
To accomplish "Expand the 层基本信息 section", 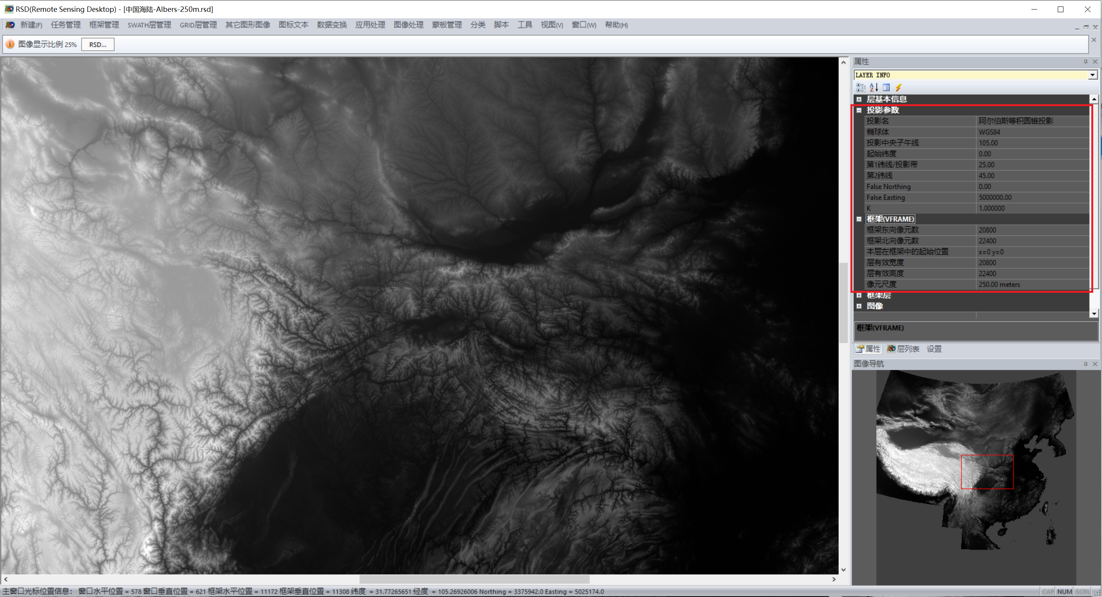I will tap(859, 99).
